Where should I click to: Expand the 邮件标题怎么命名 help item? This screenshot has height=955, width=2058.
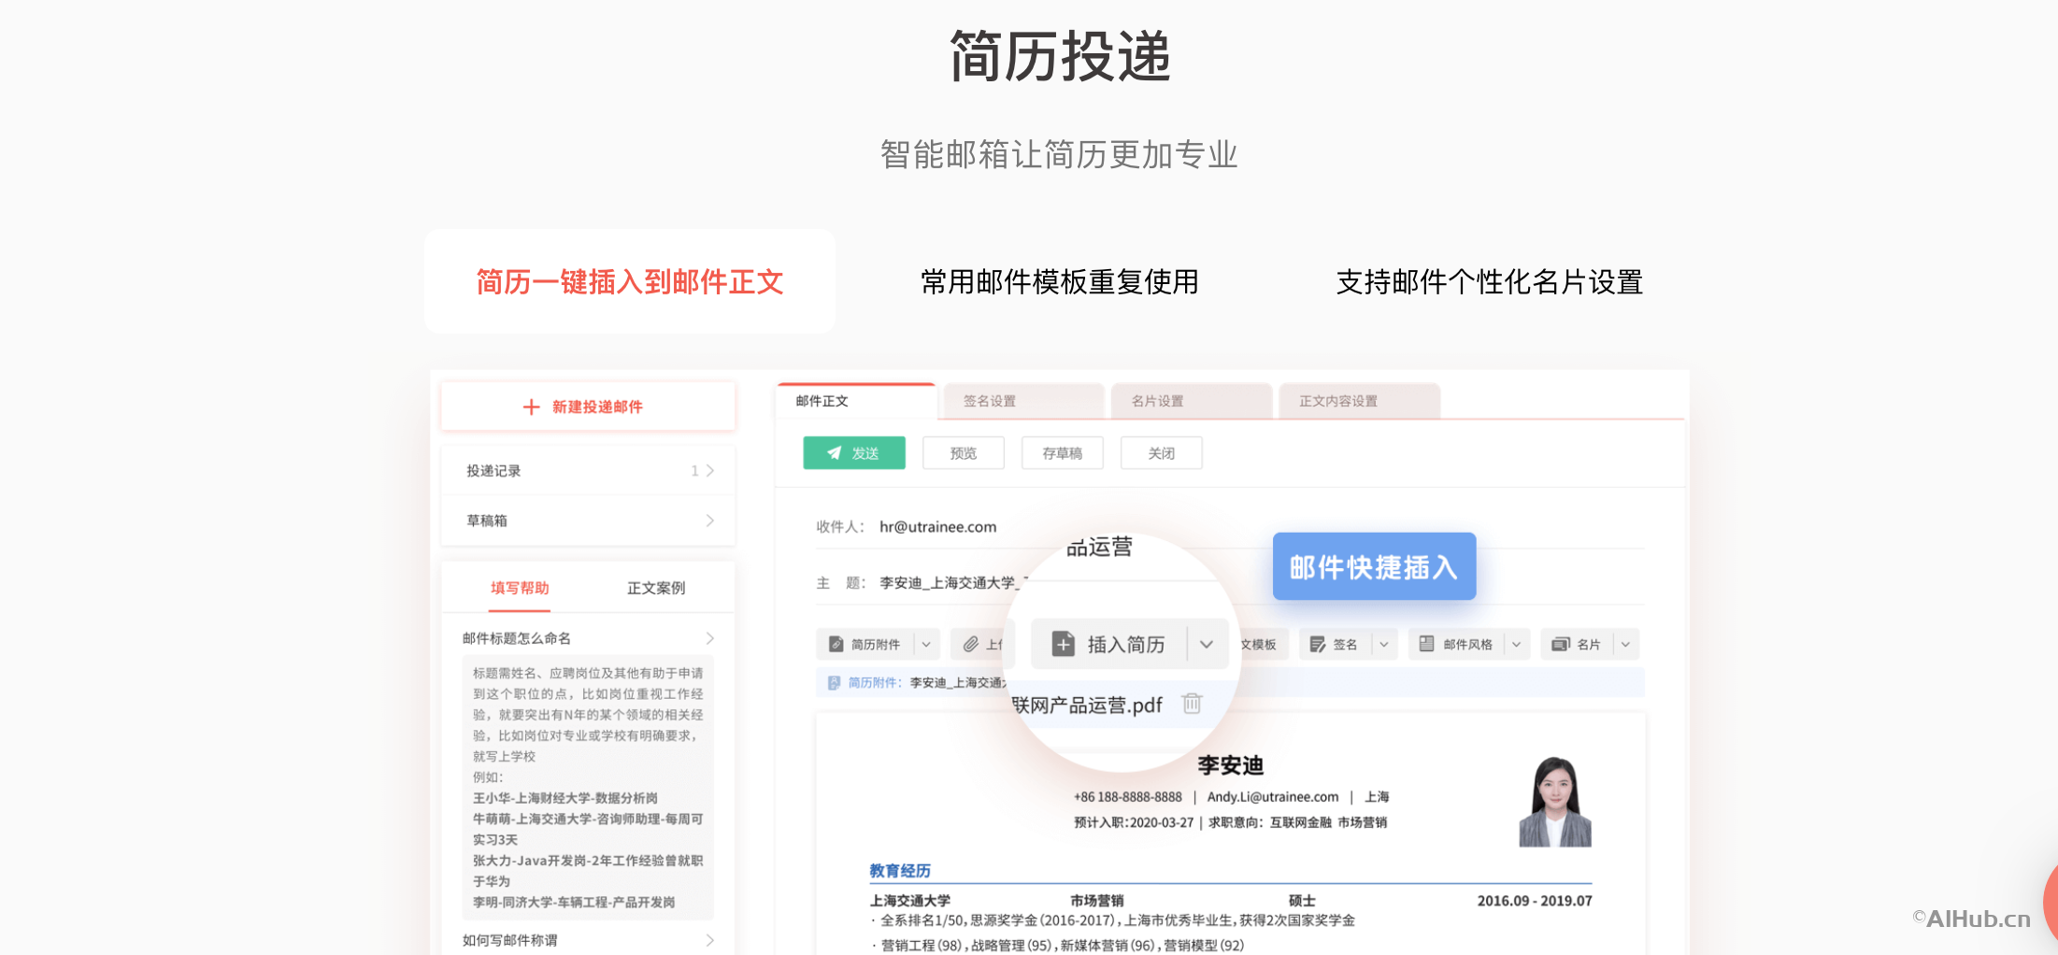point(587,637)
